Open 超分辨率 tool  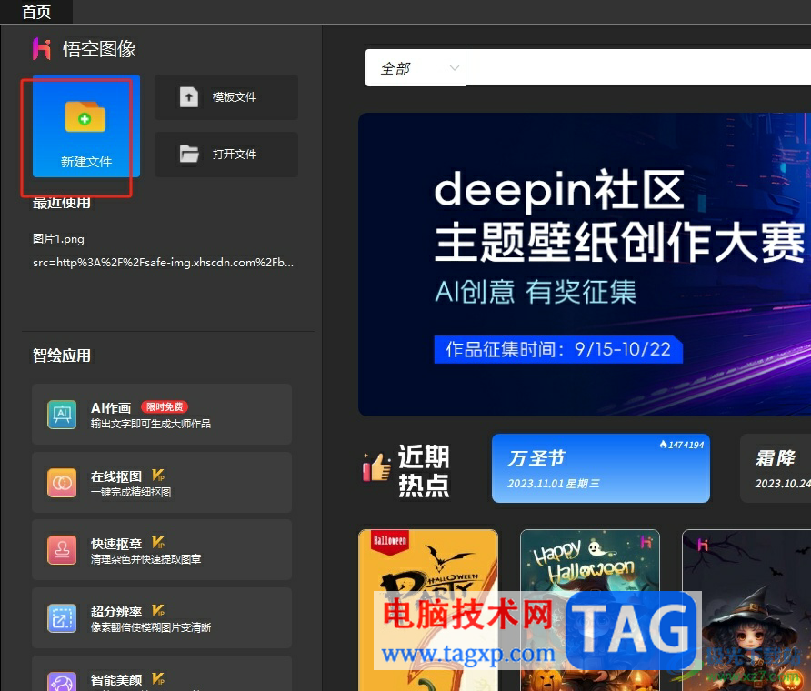pos(162,617)
